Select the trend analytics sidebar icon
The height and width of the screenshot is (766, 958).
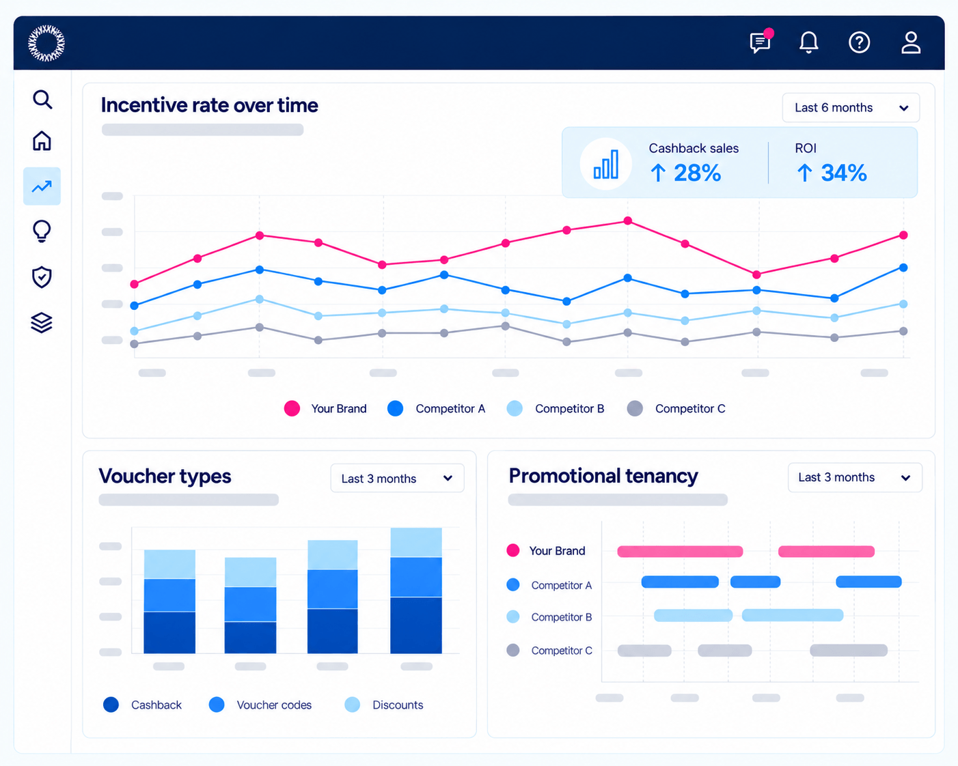[42, 186]
